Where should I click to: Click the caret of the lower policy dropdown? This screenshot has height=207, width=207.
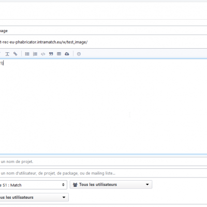(x=64, y=197)
